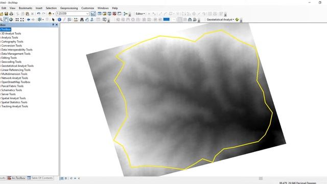Open the Help menu

click(x=115, y=8)
